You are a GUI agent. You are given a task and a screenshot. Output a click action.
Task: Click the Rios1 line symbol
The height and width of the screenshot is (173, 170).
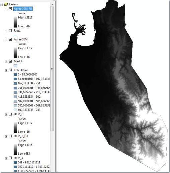[x=15, y=35]
